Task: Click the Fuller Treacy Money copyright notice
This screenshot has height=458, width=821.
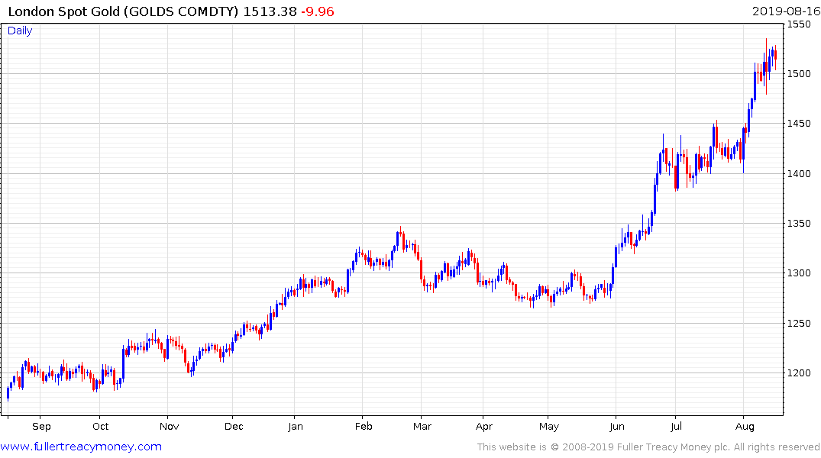Action: [648, 447]
